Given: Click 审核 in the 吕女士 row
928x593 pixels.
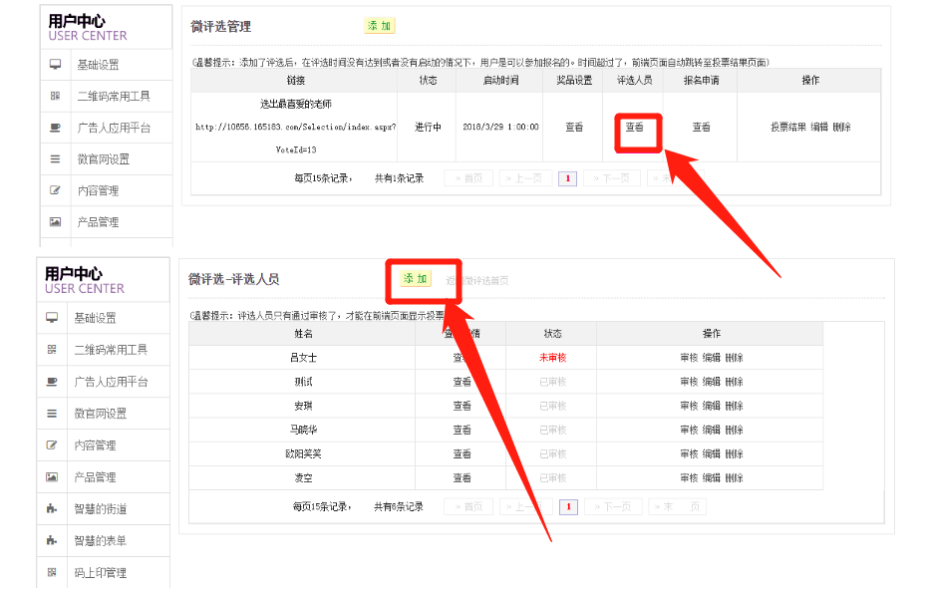Looking at the screenshot, I should (x=689, y=358).
